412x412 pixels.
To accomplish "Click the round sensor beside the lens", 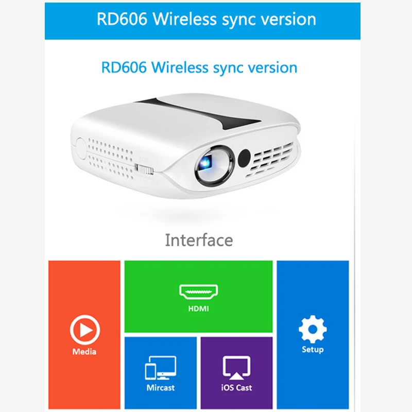I will (x=244, y=158).
